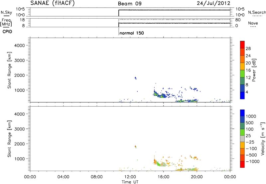Click the '18' frequency axis tick label
The height and width of the screenshot is (184, 266).
[22, 20]
